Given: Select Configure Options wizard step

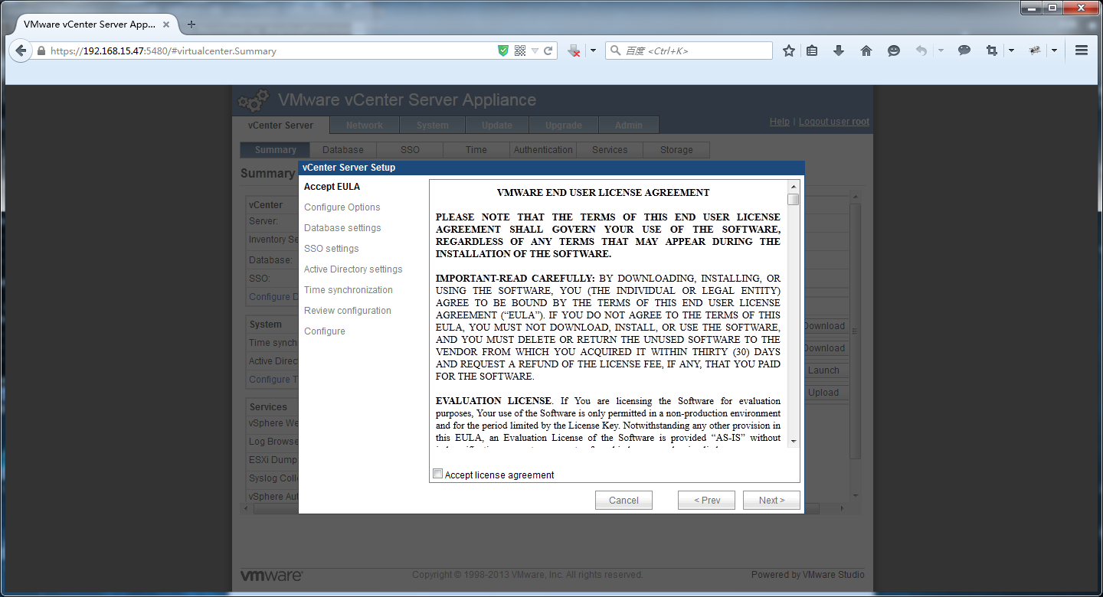Looking at the screenshot, I should tap(342, 207).
